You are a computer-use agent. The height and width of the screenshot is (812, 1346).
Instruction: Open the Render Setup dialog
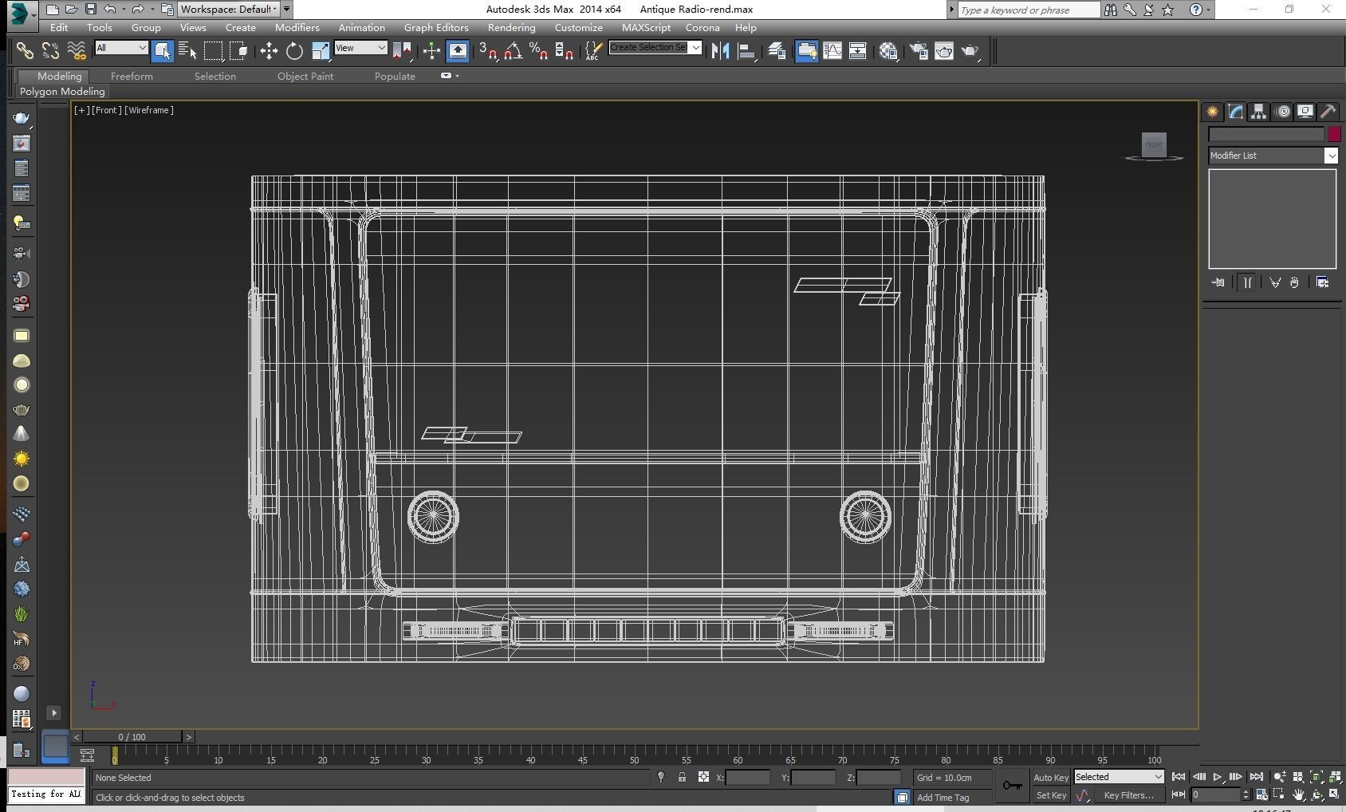919,51
